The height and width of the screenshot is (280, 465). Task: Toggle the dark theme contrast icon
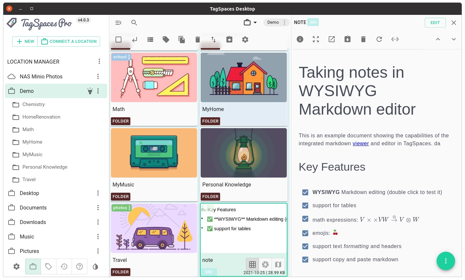[x=95, y=266]
